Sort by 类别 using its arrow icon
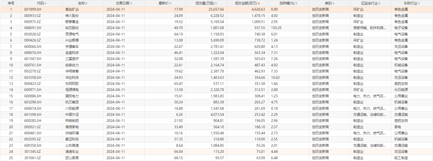This screenshot has height=161, width=433. coord(334,3)
